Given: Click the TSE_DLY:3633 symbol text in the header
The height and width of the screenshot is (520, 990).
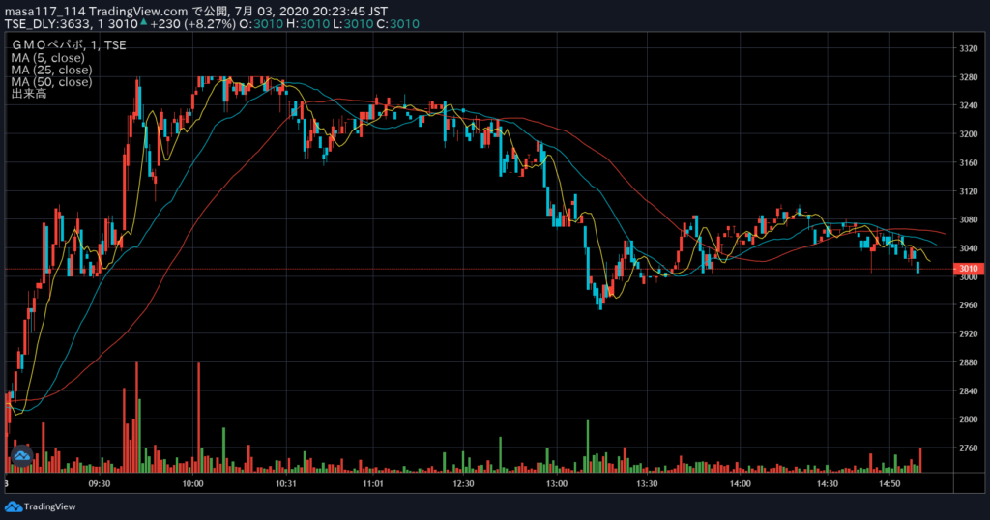Looking at the screenshot, I should [47, 24].
